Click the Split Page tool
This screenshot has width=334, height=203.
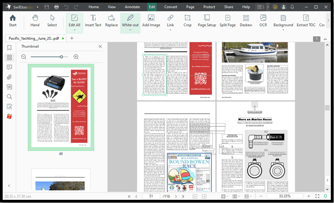pos(228,21)
